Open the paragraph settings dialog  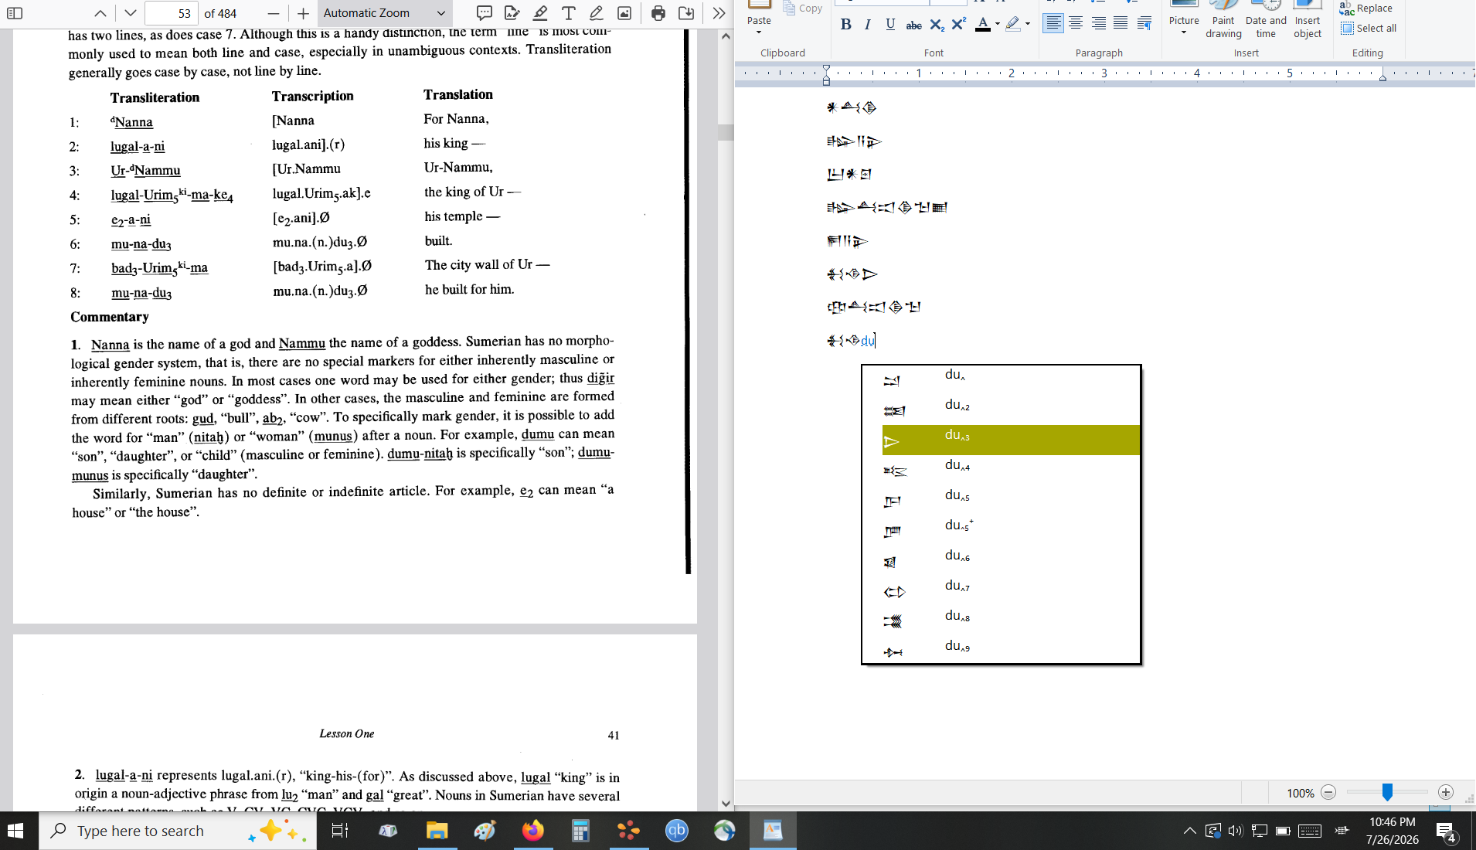click(x=1144, y=24)
